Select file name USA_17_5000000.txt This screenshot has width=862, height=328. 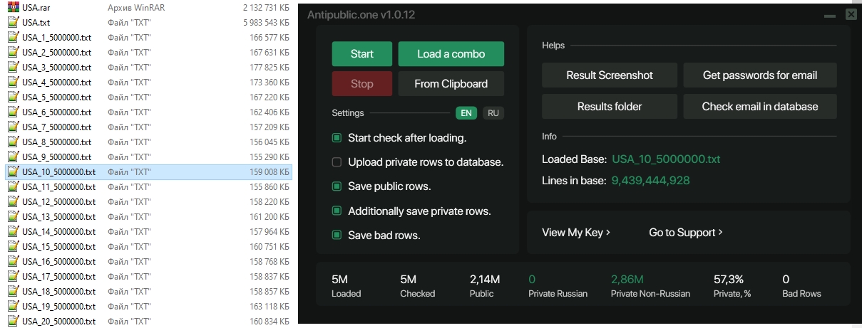click(58, 276)
